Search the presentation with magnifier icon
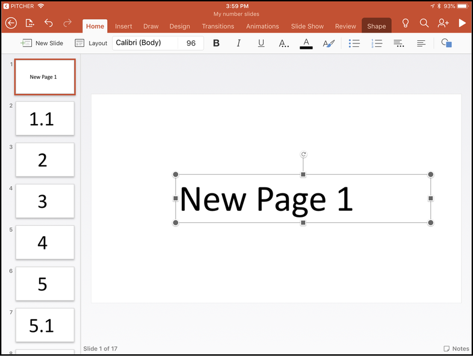Screen dimensions: 473x356 424,23
